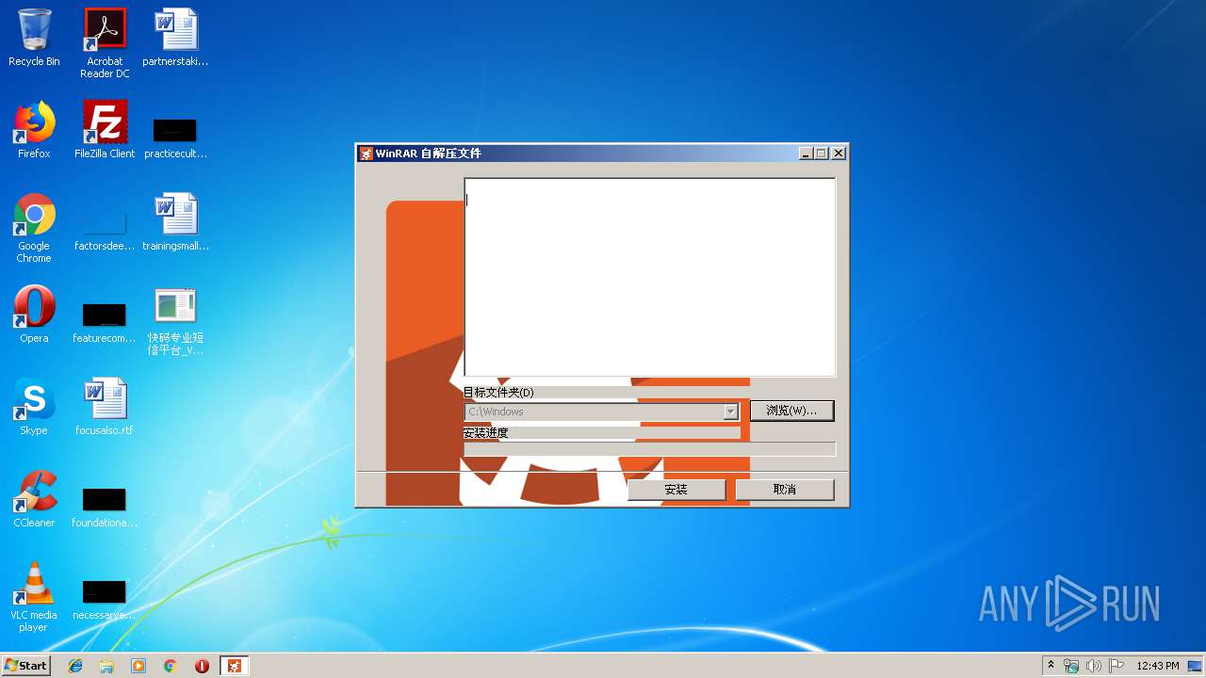The image size is (1206, 678).
Task: Select the necessaryre desktop file
Action: (x=105, y=599)
